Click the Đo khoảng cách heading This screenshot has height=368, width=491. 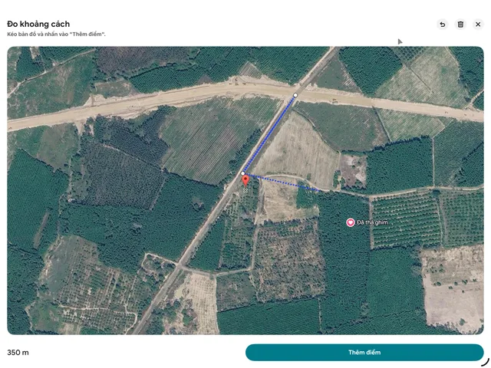[38, 24]
